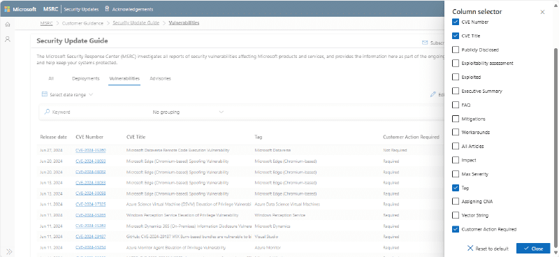Click the calendar icon beside Select date range
The image size is (559, 257).
coord(45,94)
